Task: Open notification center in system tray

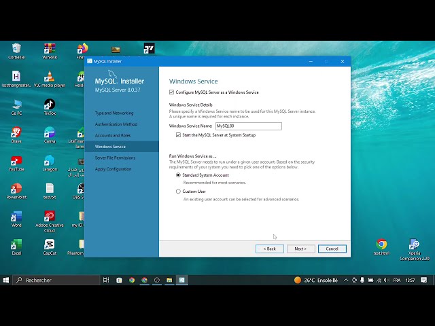Action: (x=423, y=280)
